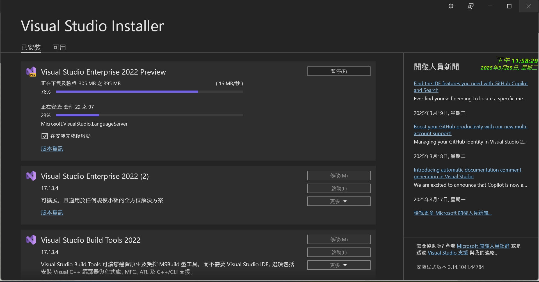The image size is (539, 282).
Task: Click the send feedback icon
Action: [471, 6]
